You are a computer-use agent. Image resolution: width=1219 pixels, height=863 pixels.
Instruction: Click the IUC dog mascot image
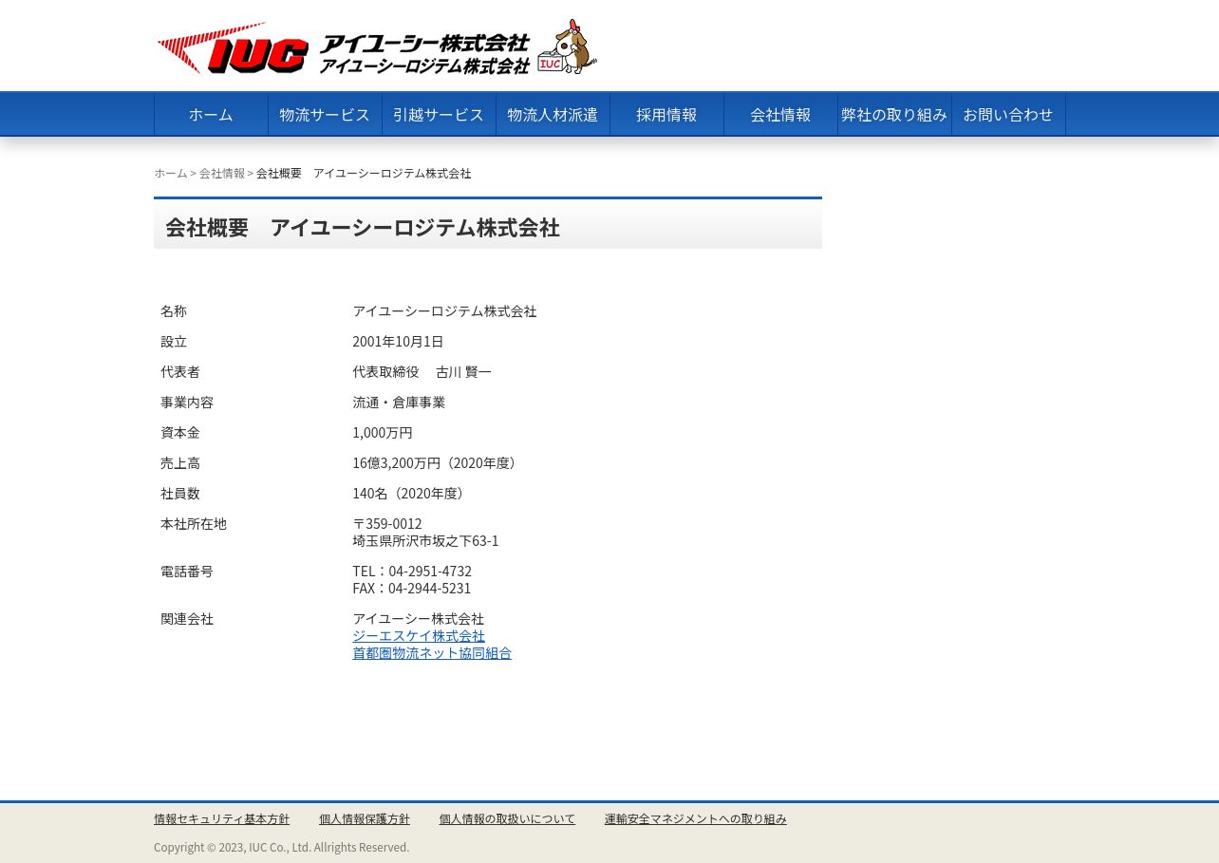pyautogui.click(x=567, y=47)
